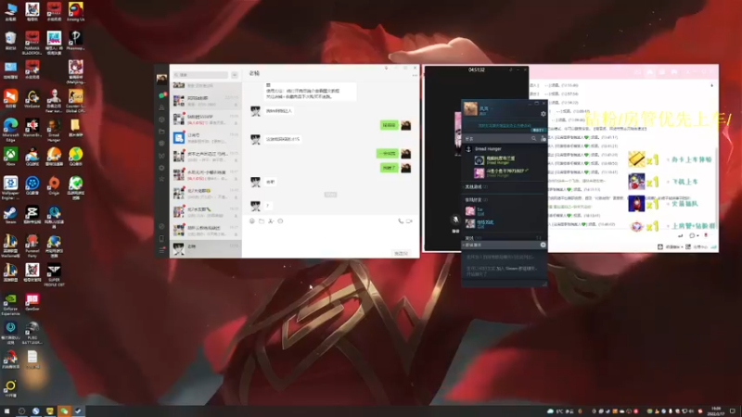Open the Origin desktop shortcut
This screenshot has width=742, height=417.
(54, 185)
